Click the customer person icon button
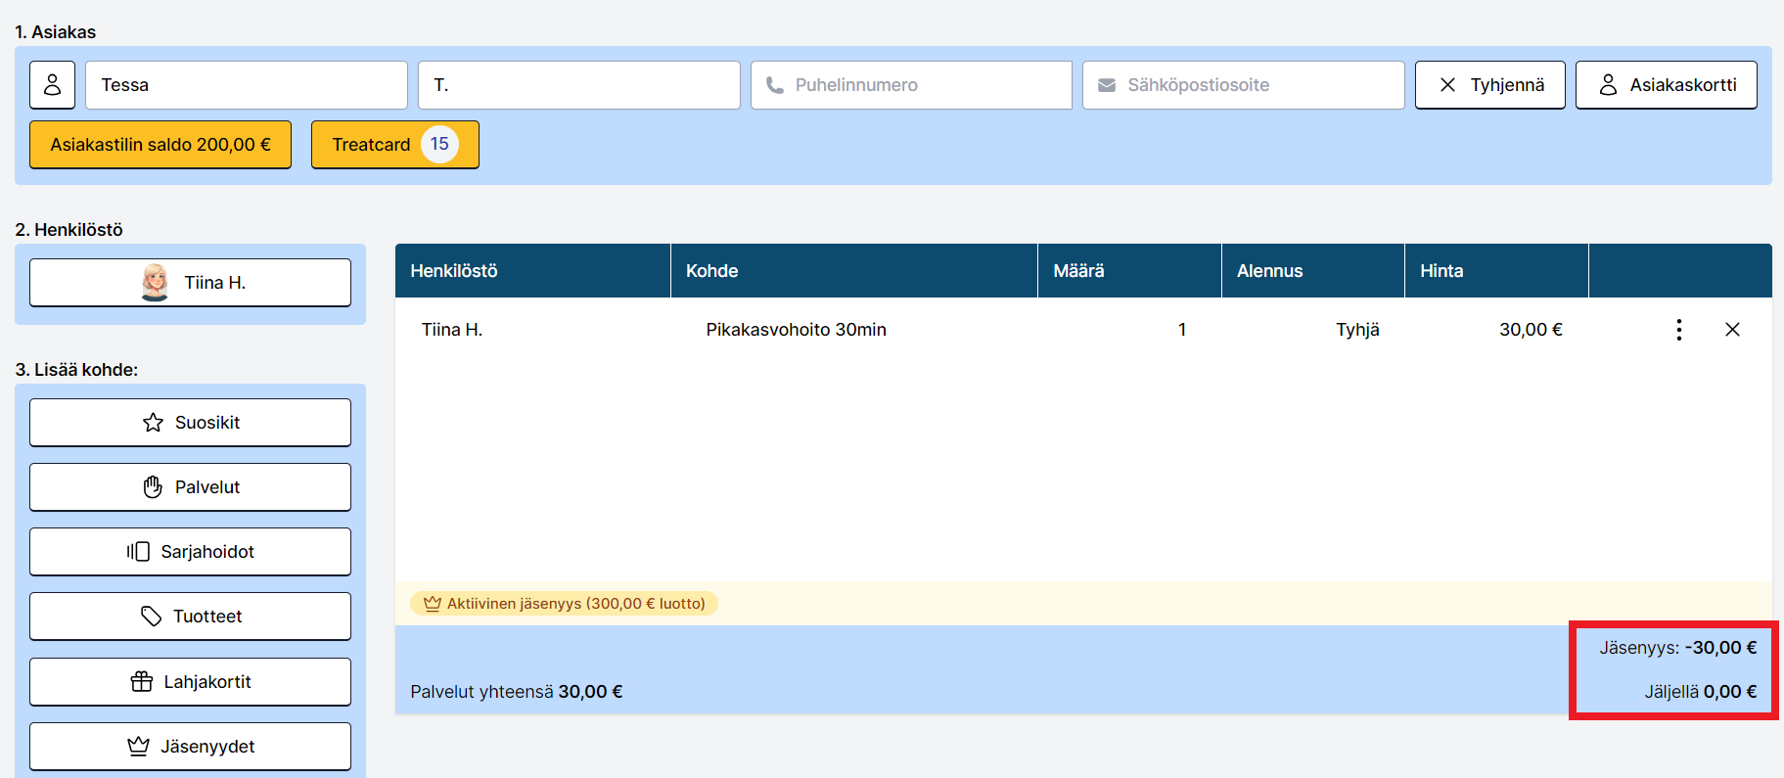The width and height of the screenshot is (1784, 778). [x=52, y=85]
